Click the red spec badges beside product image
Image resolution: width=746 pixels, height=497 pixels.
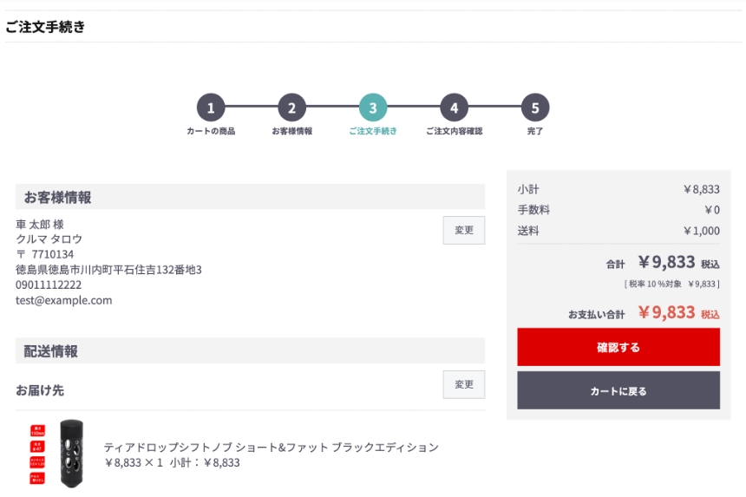pyautogui.click(x=38, y=454)
